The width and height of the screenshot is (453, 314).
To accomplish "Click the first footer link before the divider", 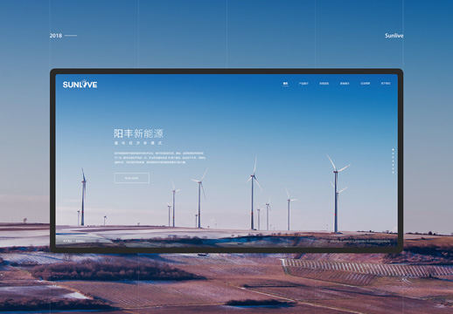I will tap(67, 242).
